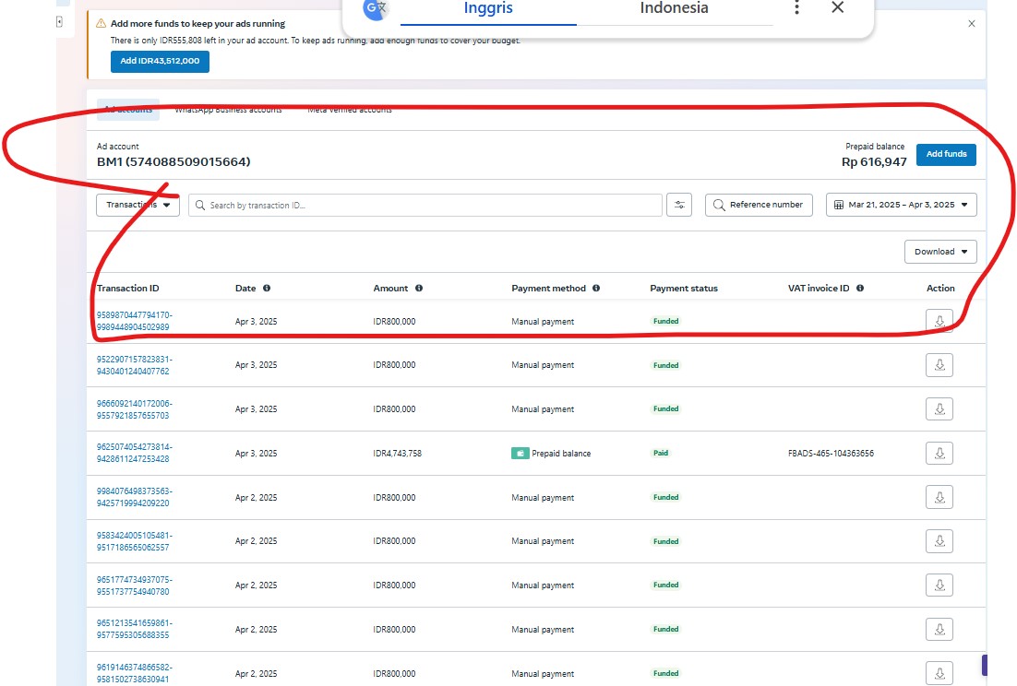Select Indonesia language in translate popup
1017x686 pixels.
[x=674, y=9]
